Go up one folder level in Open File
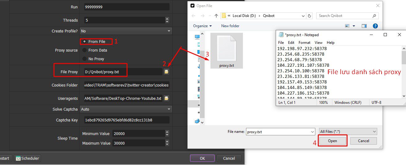 coord(216,16)
